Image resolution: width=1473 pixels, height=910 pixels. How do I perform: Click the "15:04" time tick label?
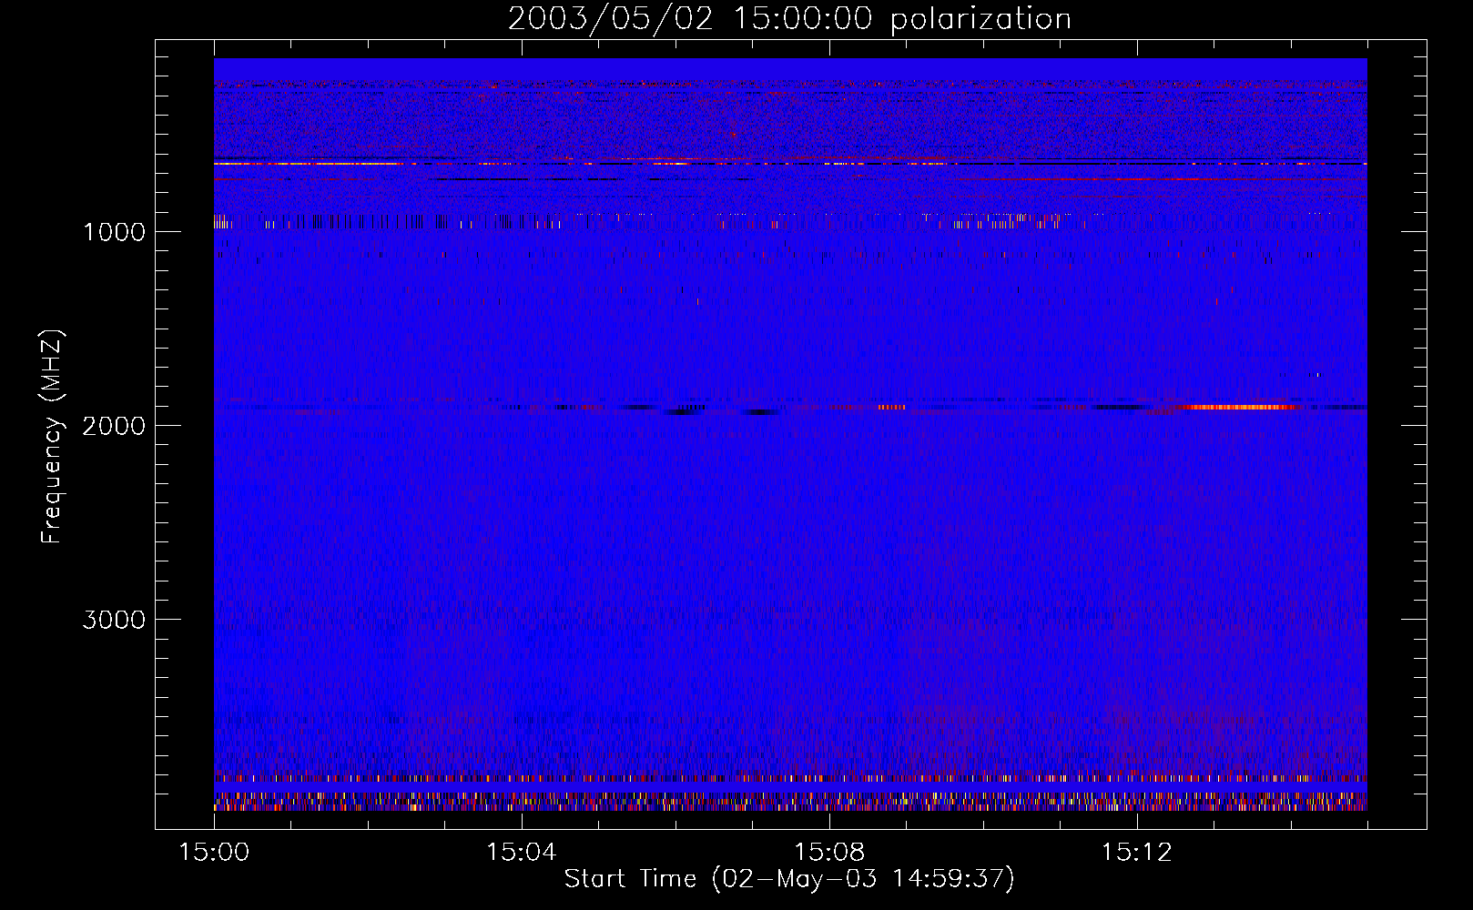521,852
